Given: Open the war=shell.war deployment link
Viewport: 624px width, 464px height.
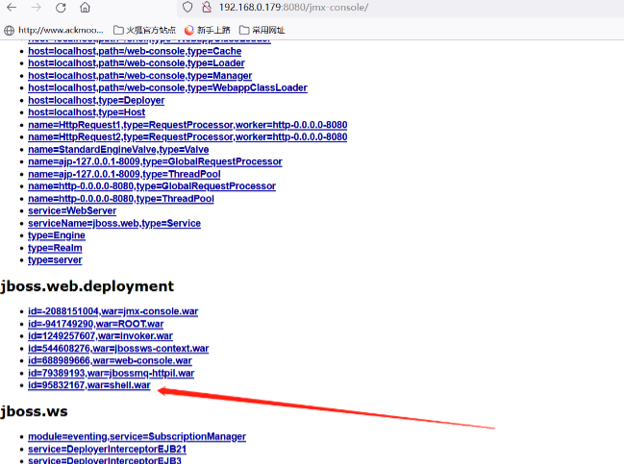Looking at the screenshot, I should coord(88,385).
